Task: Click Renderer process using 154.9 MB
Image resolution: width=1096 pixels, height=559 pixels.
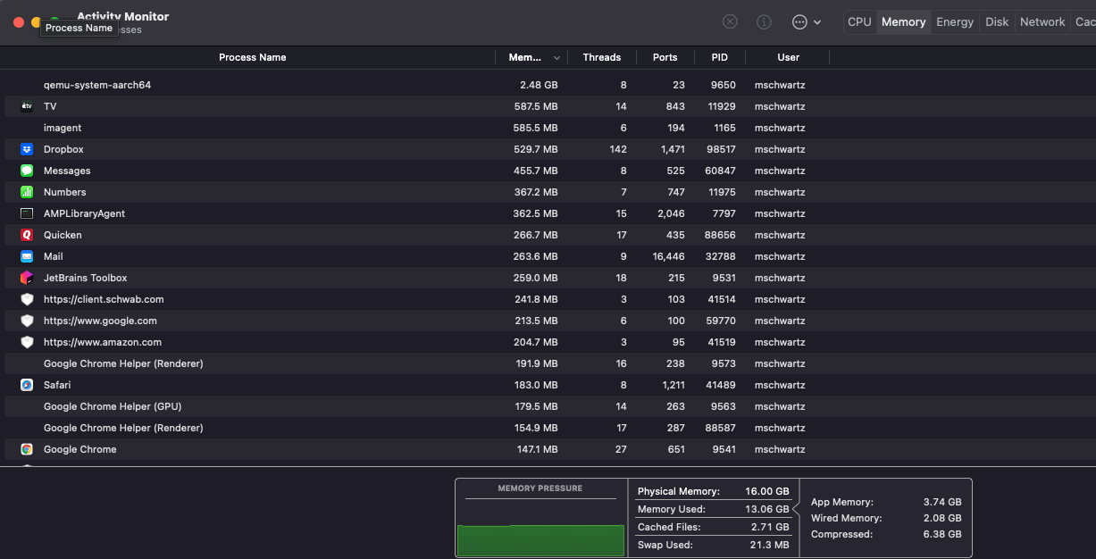Action: pyautogui.click(x=123, y=428)
